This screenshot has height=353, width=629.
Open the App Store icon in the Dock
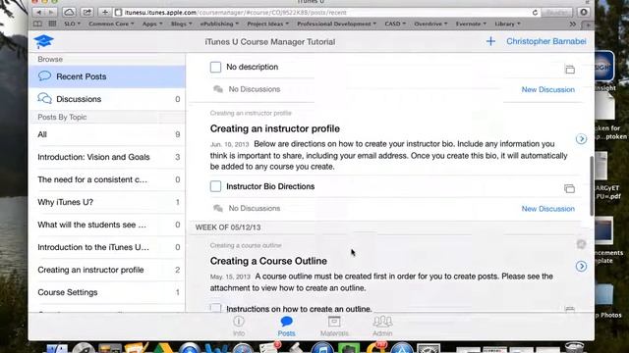click(x=402, y=348)
